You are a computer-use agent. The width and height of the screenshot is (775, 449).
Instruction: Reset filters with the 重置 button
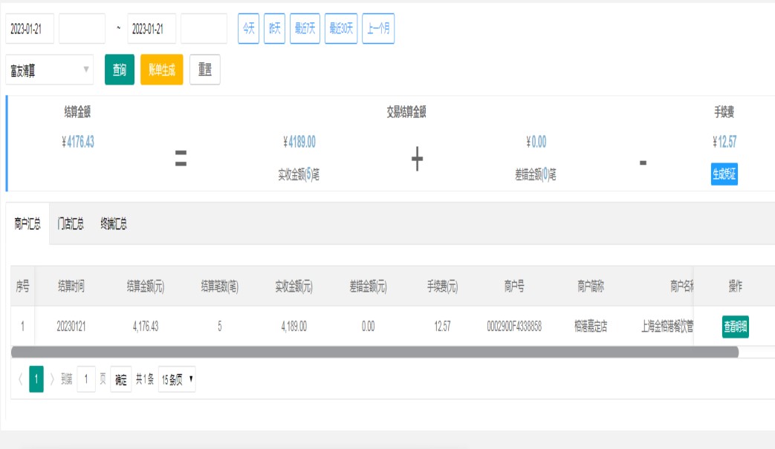click(204, 70)
